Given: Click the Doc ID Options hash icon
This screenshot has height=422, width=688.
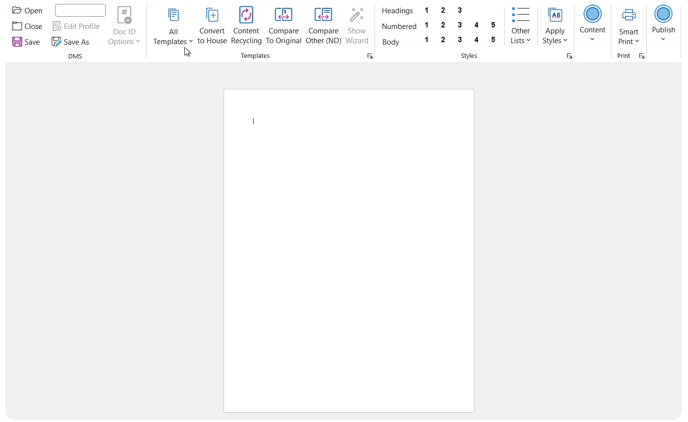Looking at the screenshot, I should coord(124,15).
